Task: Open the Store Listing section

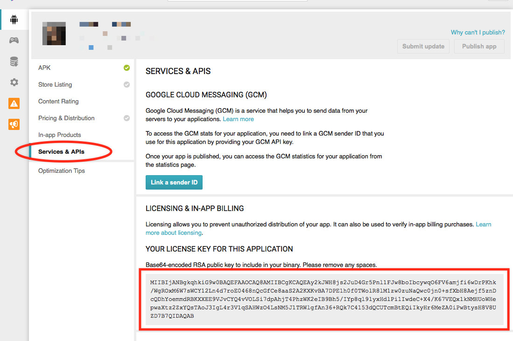Action: coord(55,85)
